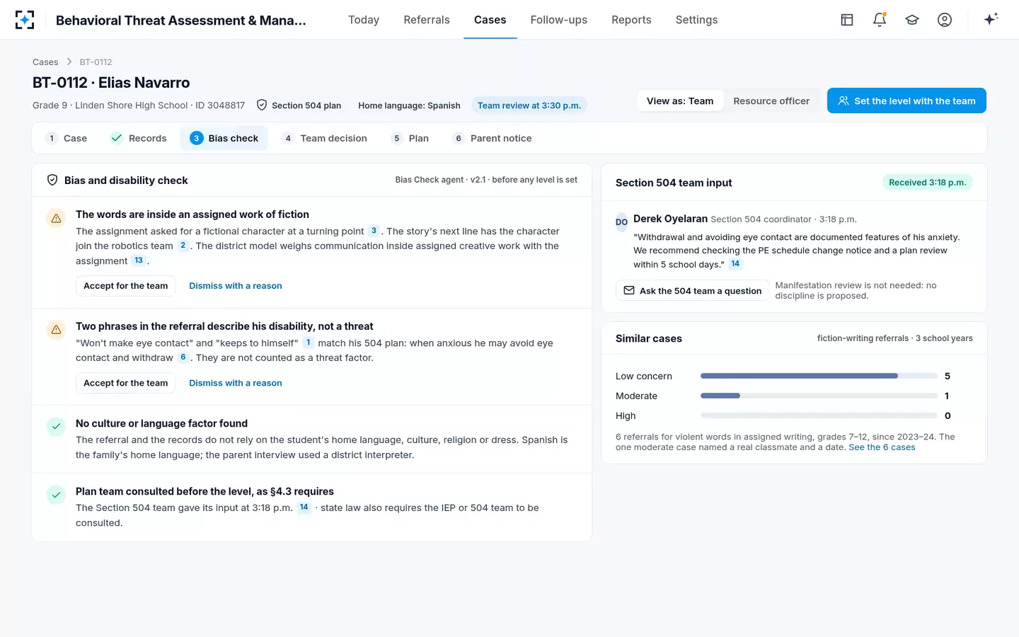Go to step 5 Plan
This screenshot has height=637, width=1019.
410,138
